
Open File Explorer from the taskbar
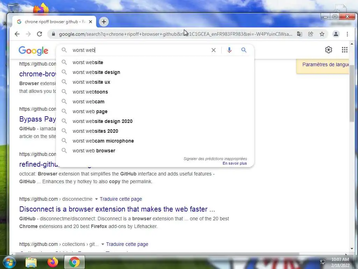click(31, 262)
